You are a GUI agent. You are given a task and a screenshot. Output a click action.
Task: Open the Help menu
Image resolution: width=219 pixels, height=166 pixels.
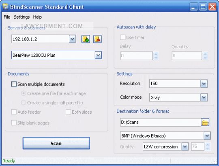coord(37,17)
